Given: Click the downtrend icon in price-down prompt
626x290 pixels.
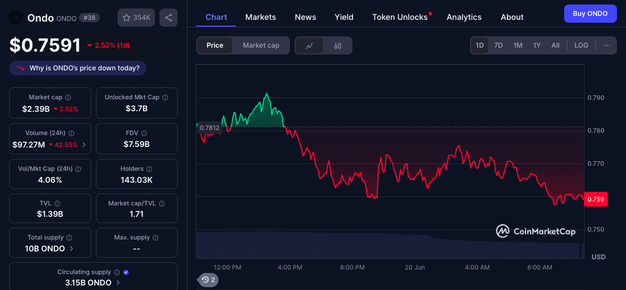Looking at the screenshot, I should click(x=20, y=68).
